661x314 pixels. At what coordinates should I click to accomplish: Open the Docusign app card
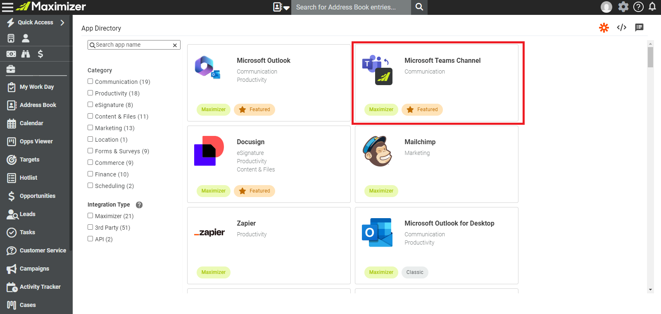coord(269,164)
